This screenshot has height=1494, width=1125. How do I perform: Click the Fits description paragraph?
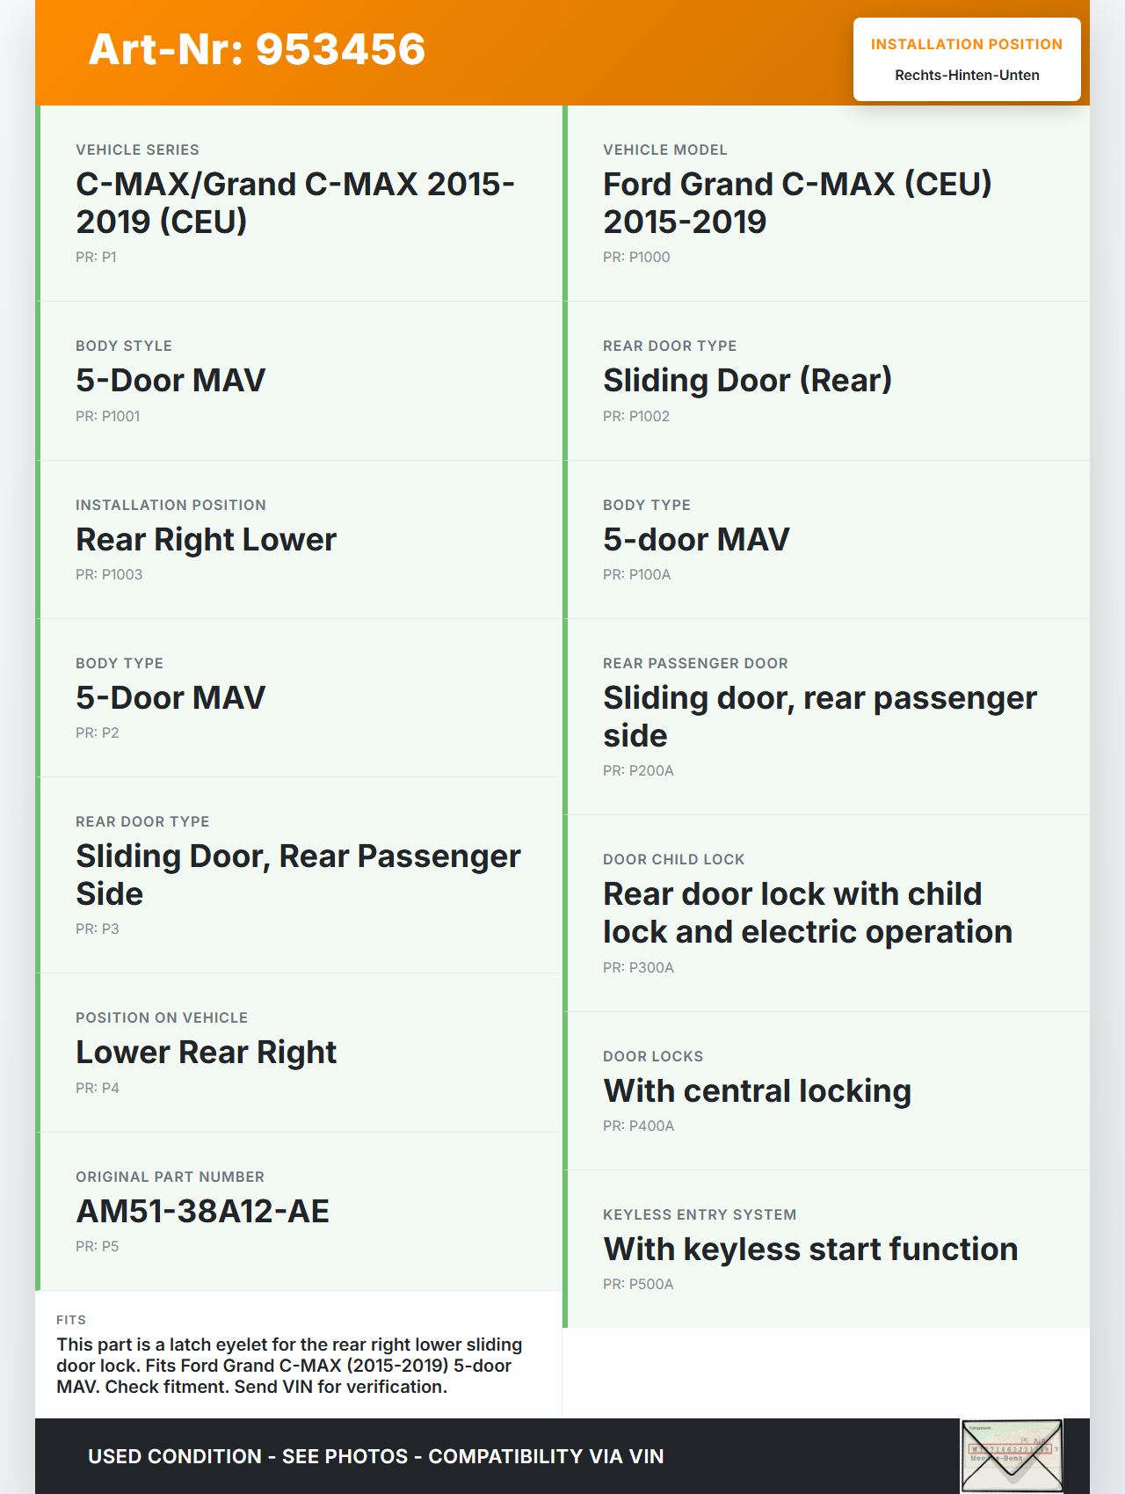289,1366
